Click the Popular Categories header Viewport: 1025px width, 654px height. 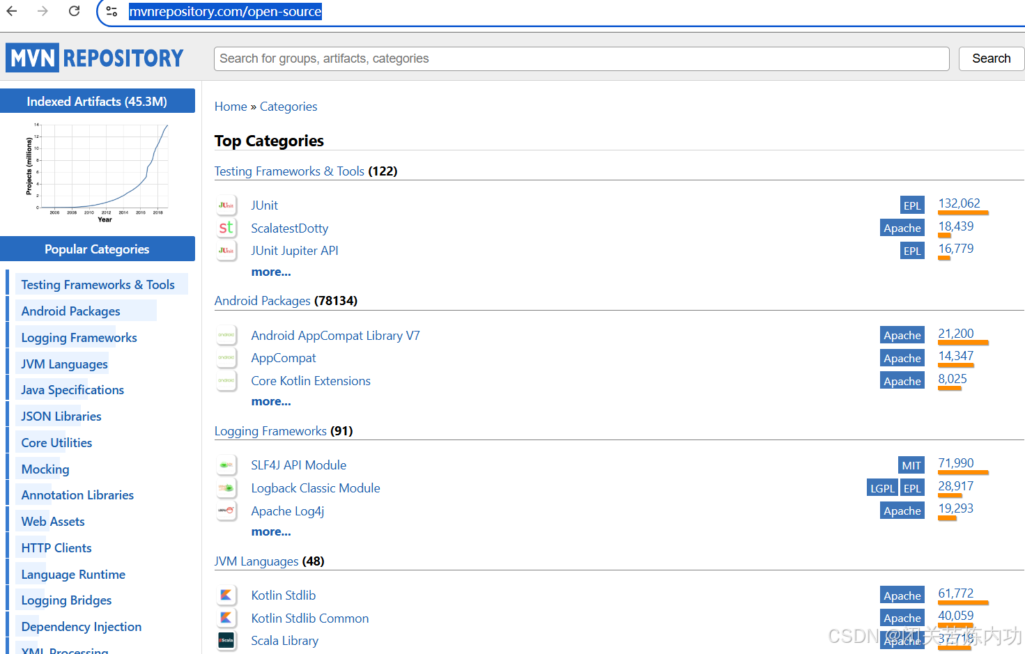(97, 249)
